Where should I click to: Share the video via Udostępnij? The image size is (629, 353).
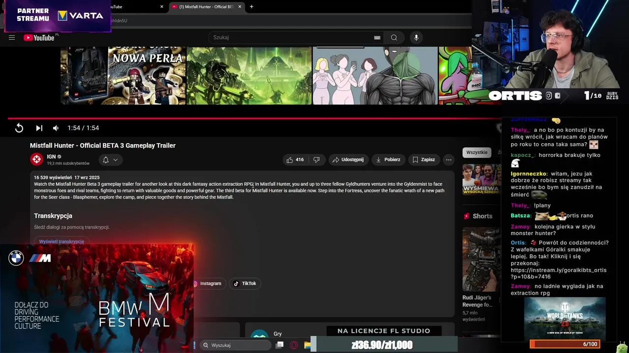point(348,159)
